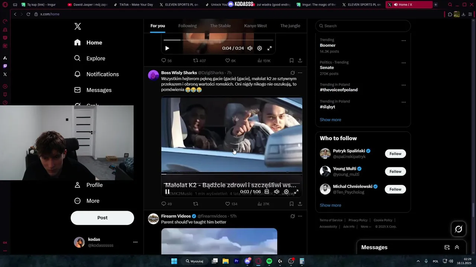Image resolution: width=476 pixels, height=267 pixels.
Task: Open the options menu on the Firearm Videos post
Action: (300, 216)
